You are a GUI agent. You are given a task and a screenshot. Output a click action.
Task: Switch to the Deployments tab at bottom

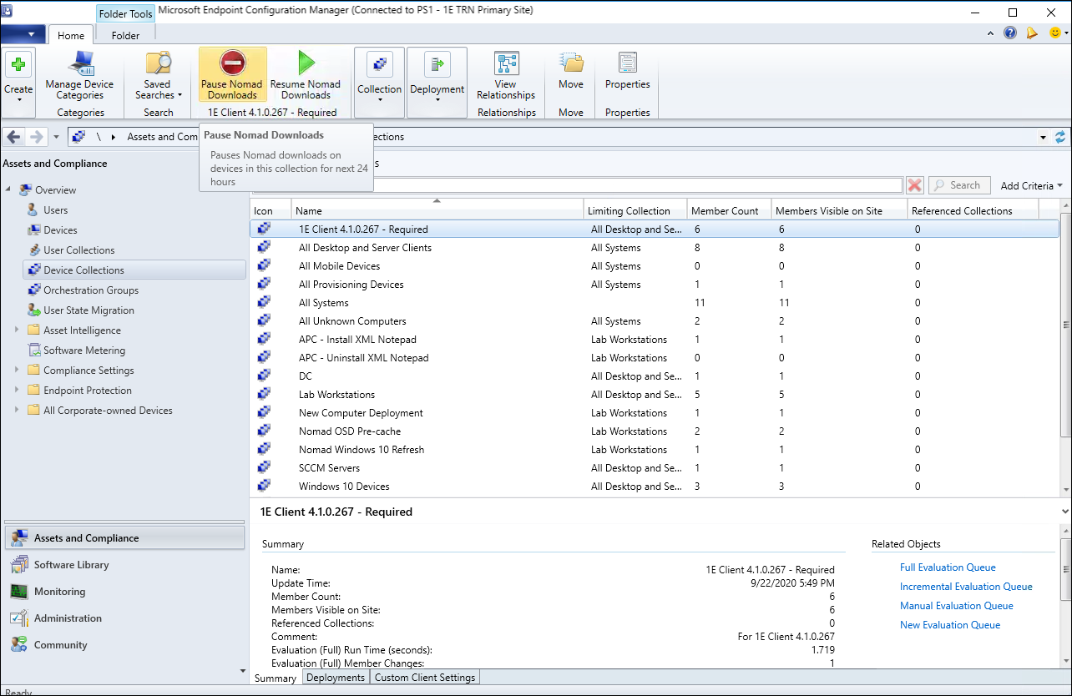[336, 678]
